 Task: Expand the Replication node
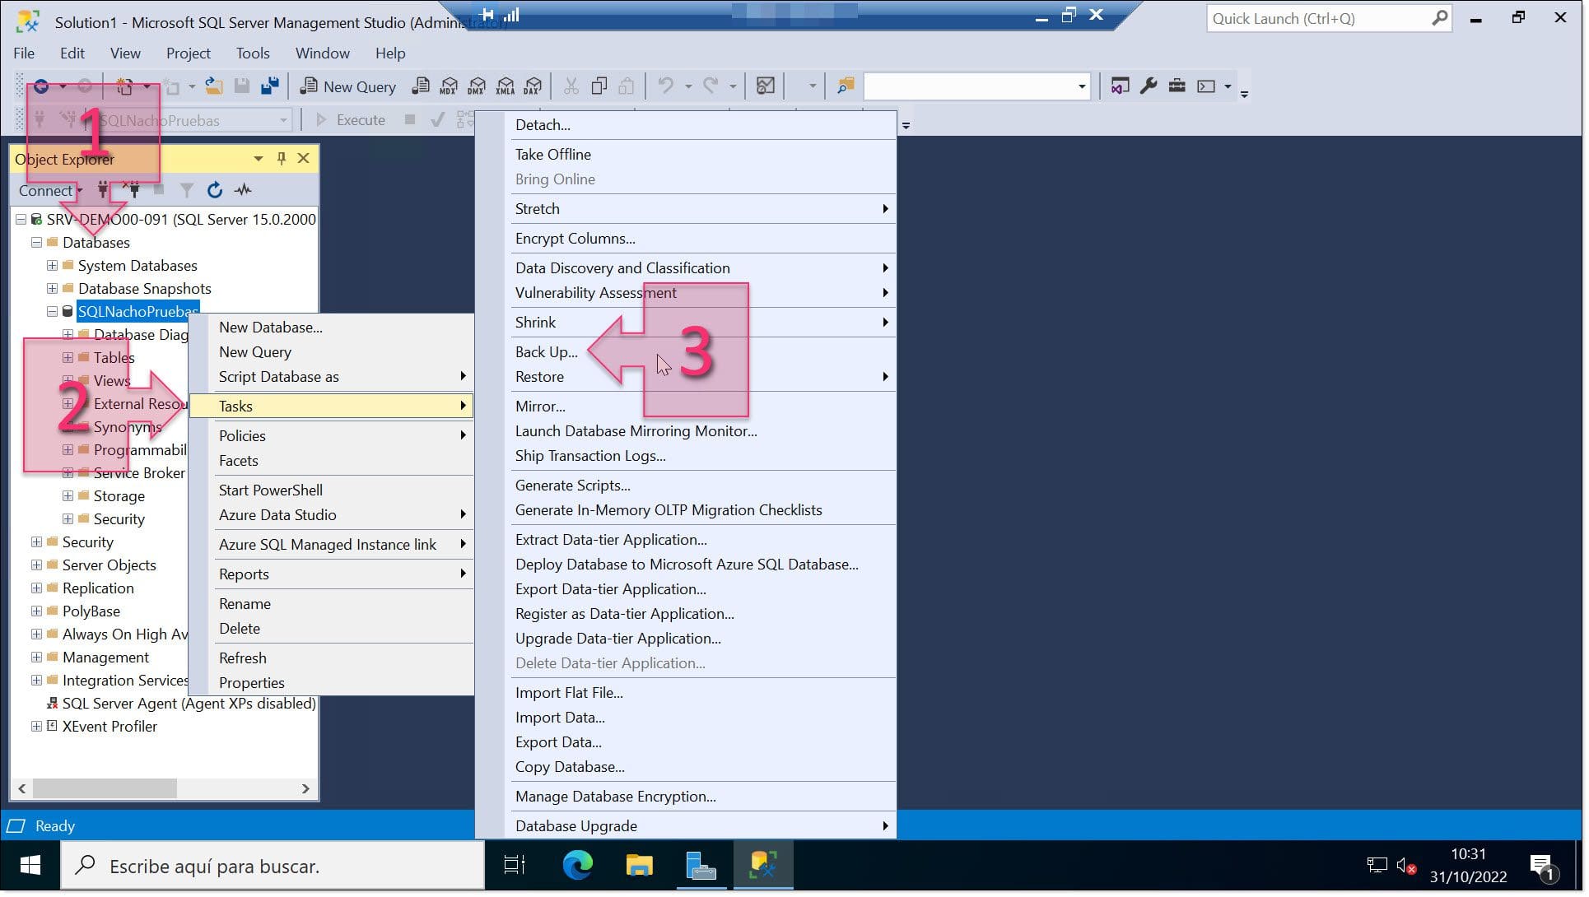[36, 588]
